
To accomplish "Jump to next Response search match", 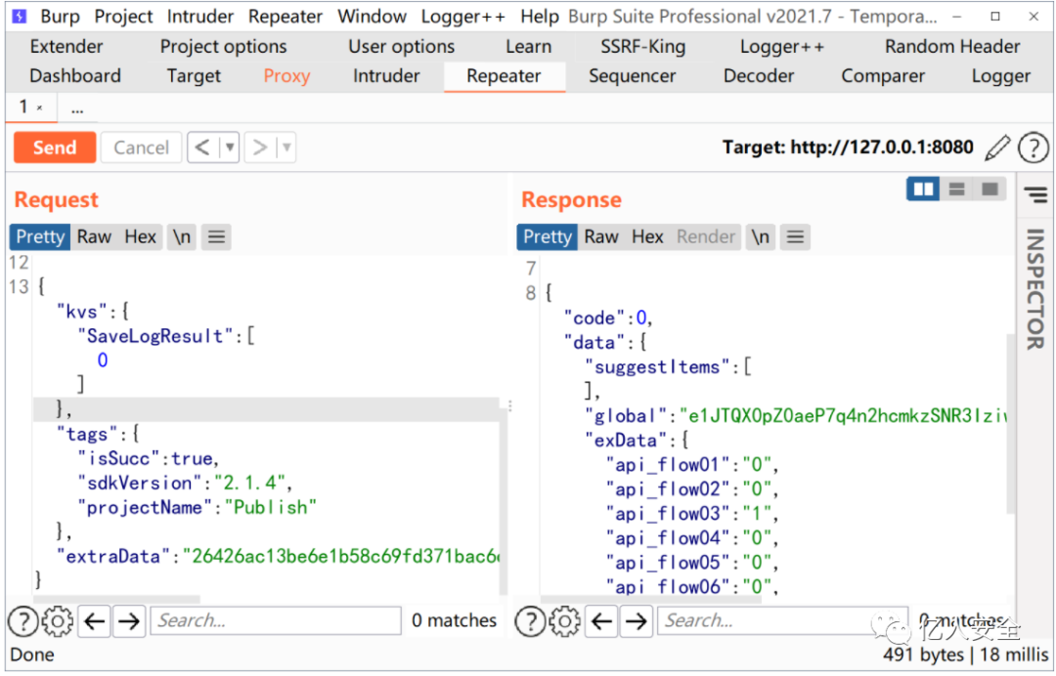I will (x=636, y=621).
